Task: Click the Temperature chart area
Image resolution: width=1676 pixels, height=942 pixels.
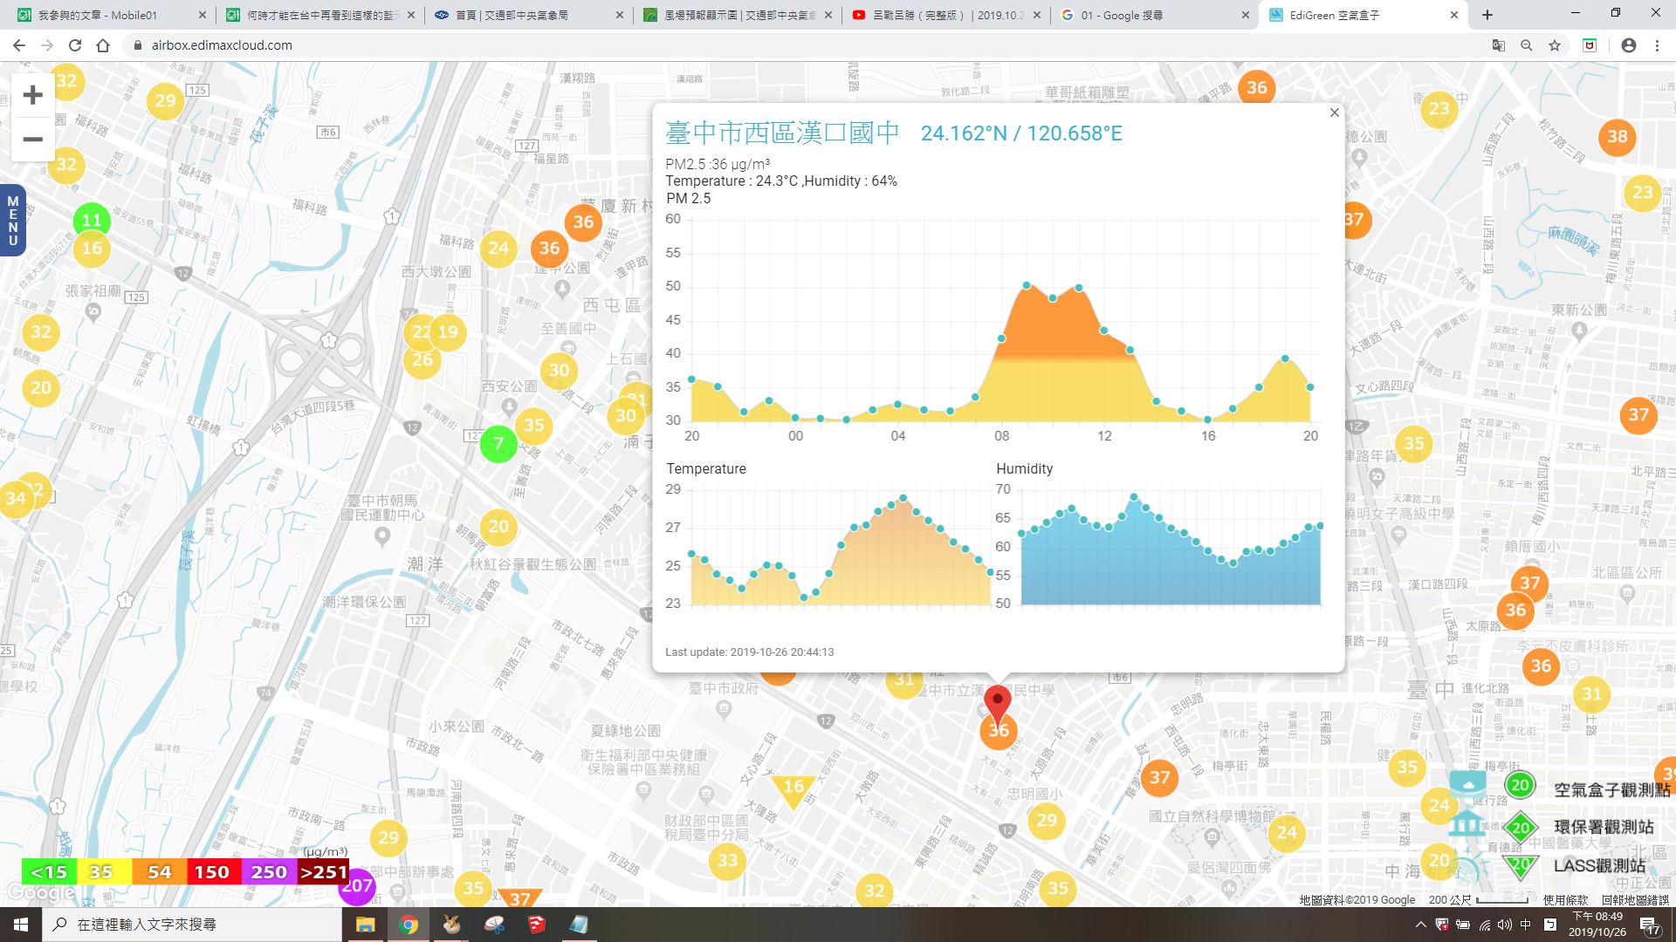Action: point(841,547)
